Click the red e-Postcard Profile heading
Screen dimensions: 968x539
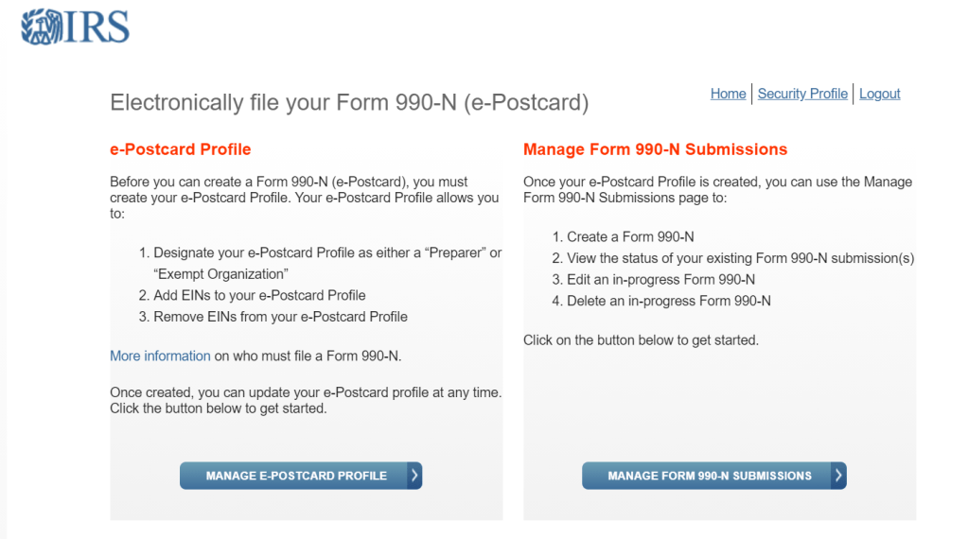coord(180,149)
